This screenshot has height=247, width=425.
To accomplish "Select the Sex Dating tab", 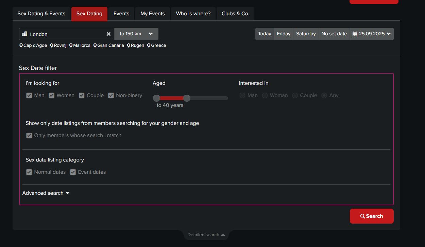I will 89,14.
